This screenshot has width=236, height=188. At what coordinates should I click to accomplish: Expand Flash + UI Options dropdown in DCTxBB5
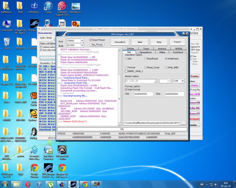48,43
